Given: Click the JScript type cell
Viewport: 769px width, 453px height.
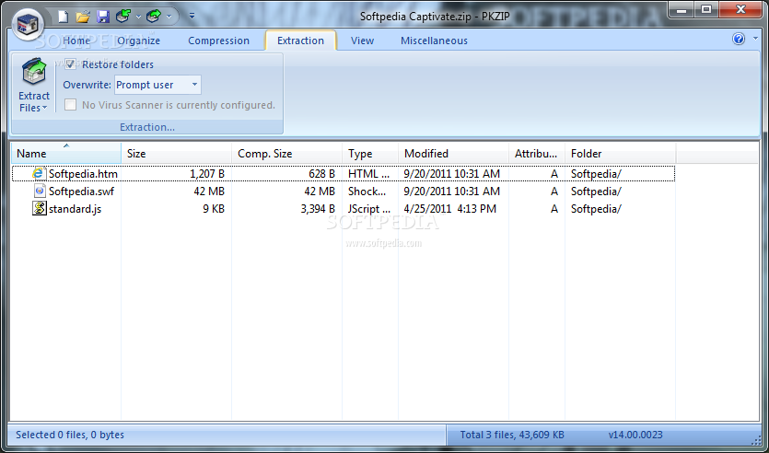Looking at the screenshot, I should coord(369,209).
